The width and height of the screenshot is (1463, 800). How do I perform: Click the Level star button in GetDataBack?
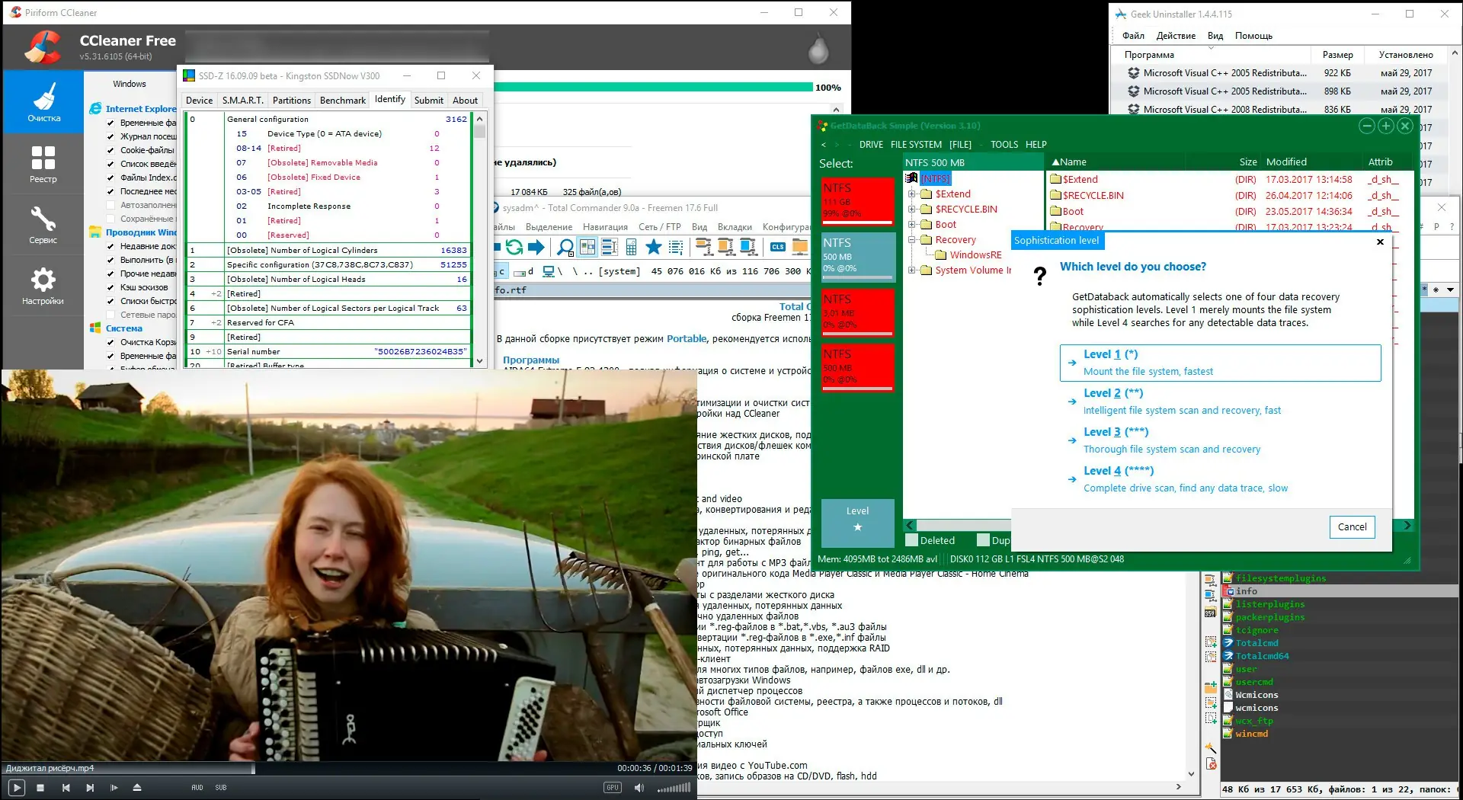pyautogui.click(x=857, y=523)
